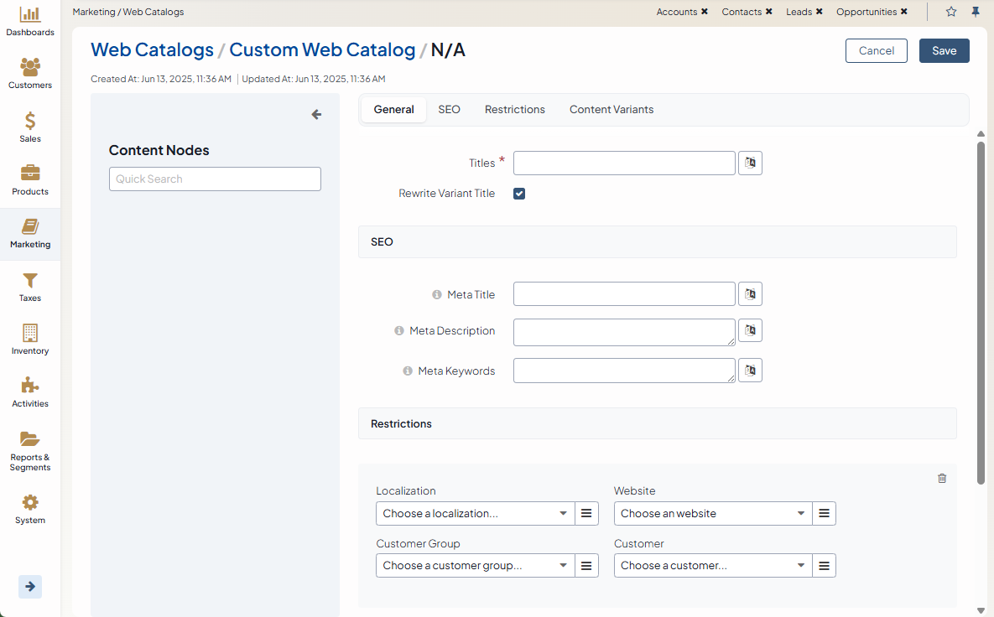994x617 pixels.
Task: Open the Choose a website dropdown
Action: click(712, 513)
